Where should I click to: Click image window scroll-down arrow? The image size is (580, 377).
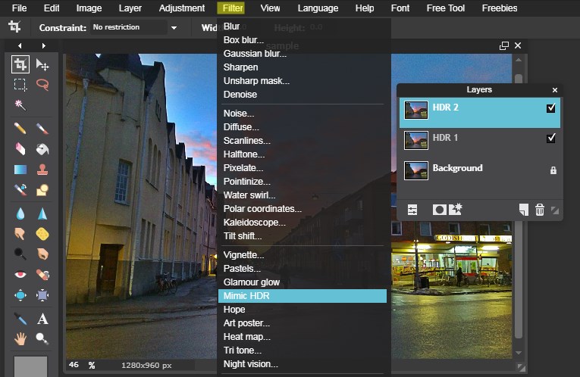519,353
